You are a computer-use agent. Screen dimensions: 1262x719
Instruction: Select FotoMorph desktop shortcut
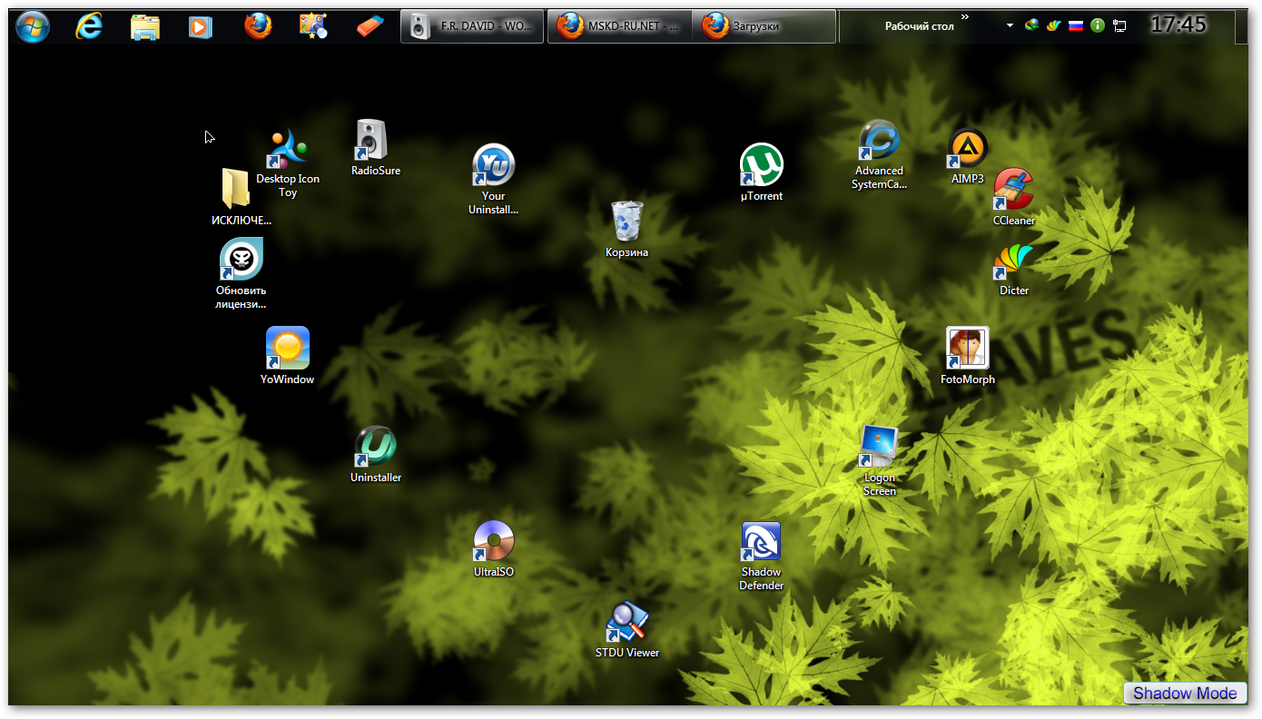coord(968,356)
